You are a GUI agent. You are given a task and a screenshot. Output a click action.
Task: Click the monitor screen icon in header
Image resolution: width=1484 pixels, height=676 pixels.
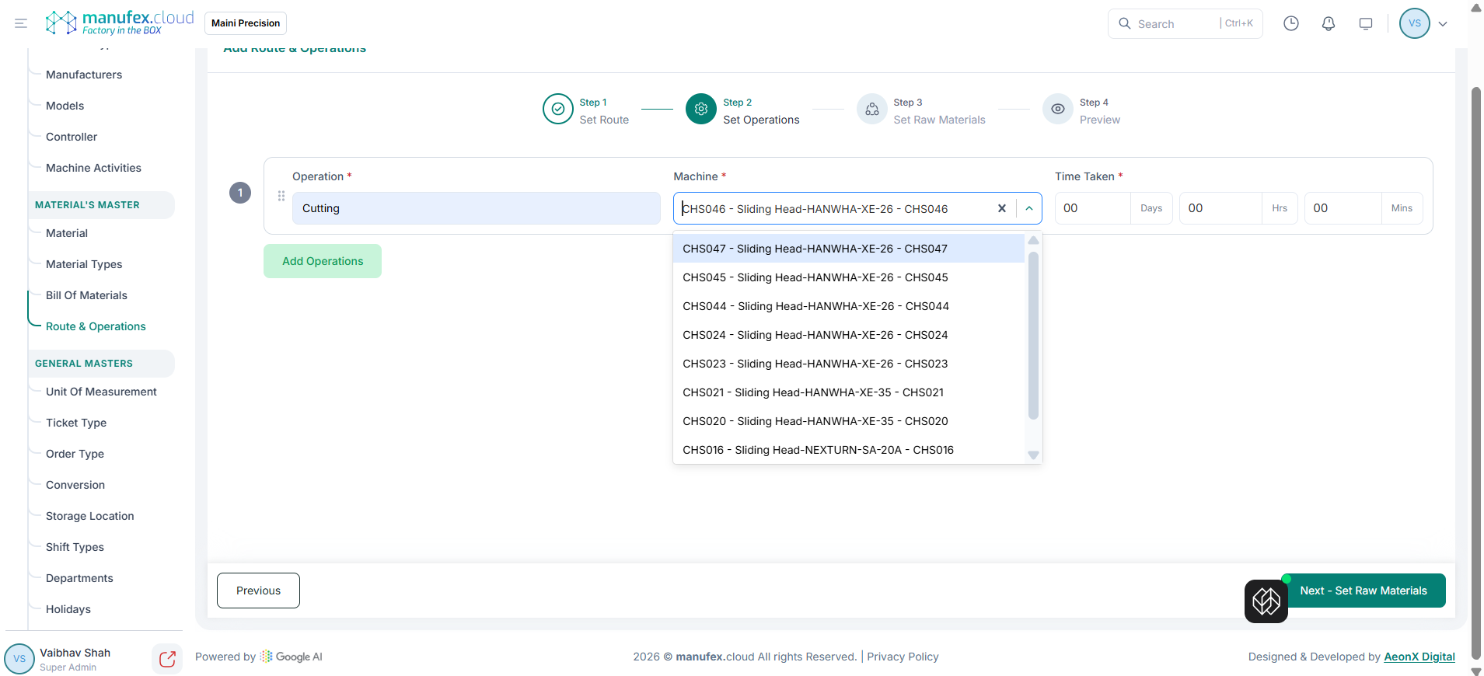(x=1365, y=23)
